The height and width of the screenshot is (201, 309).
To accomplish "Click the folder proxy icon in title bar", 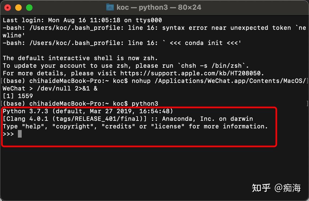I will tap(110, 7).
